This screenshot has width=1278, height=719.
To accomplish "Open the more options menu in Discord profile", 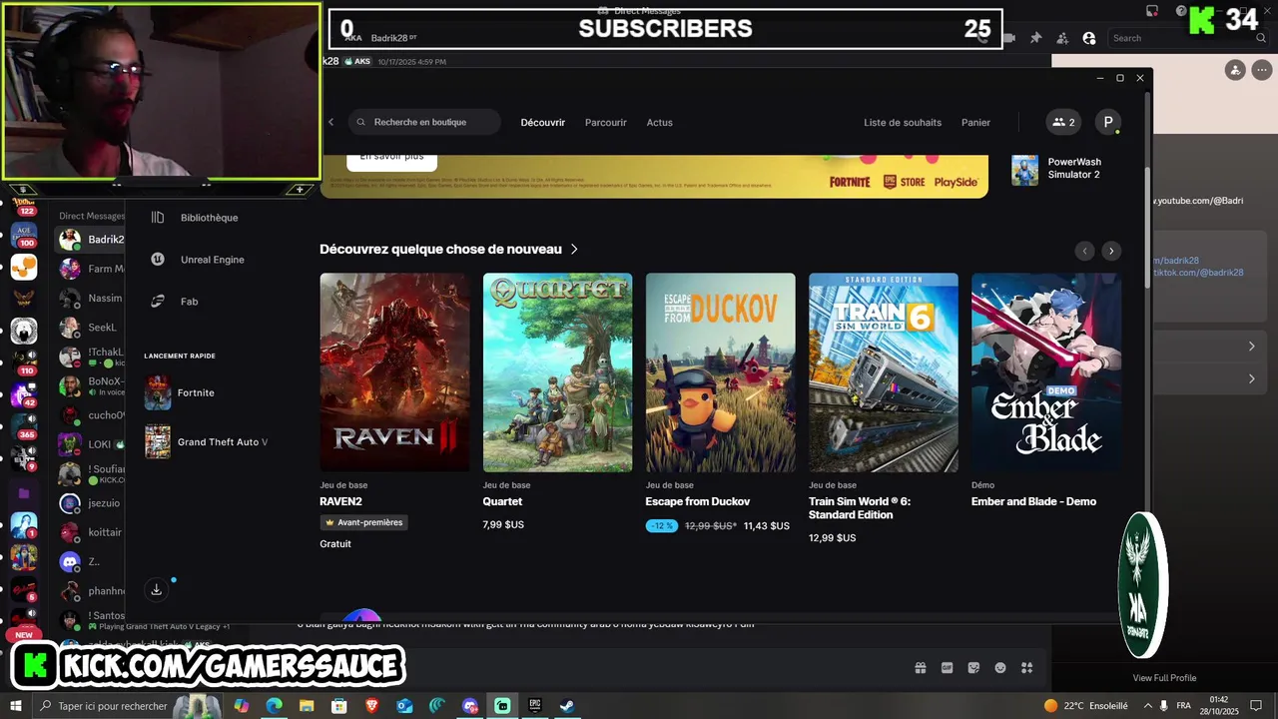I will (x=1260, y=70).
